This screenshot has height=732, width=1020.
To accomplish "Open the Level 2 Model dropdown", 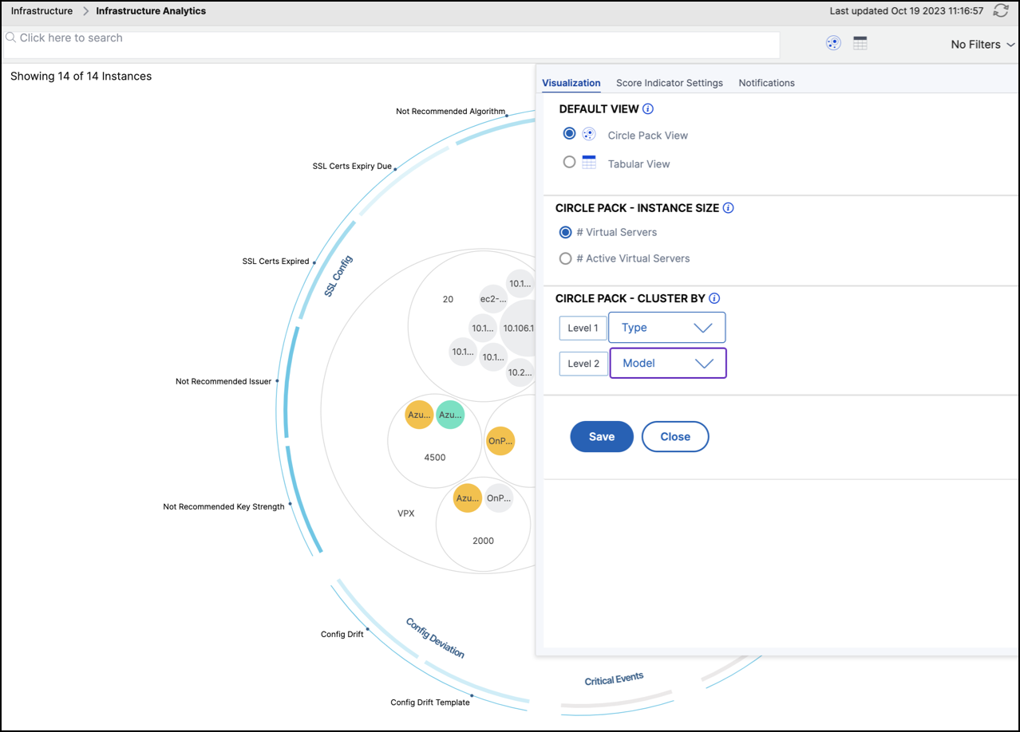I will pyautogui.click(x=668, y=363).
